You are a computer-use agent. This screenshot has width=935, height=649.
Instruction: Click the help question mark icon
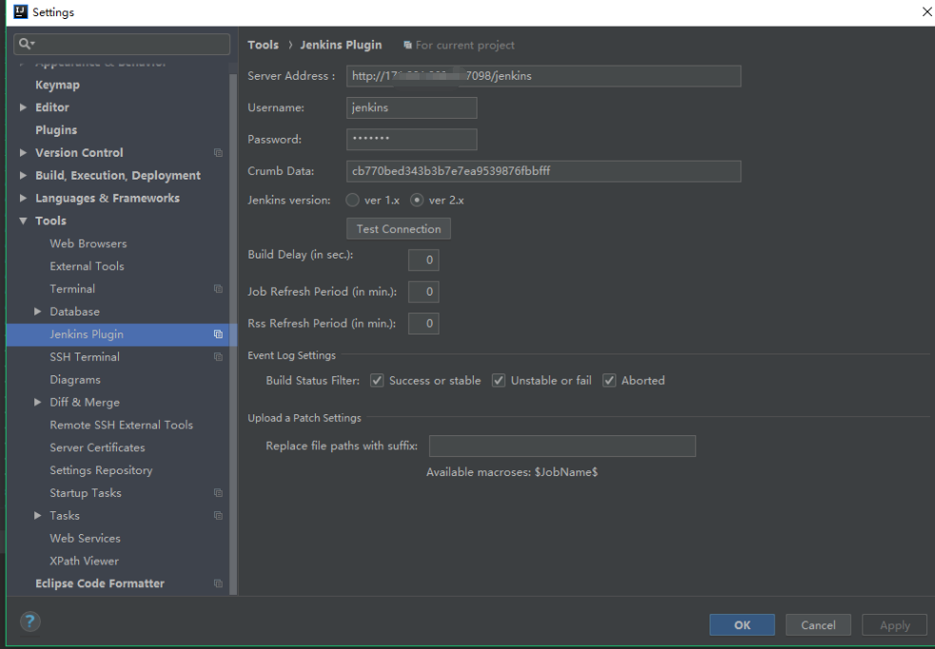point(29,622)
